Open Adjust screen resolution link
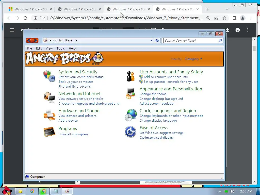Image resolution: width=260 pixels, height=195 pixels. (x=157, y=104)
